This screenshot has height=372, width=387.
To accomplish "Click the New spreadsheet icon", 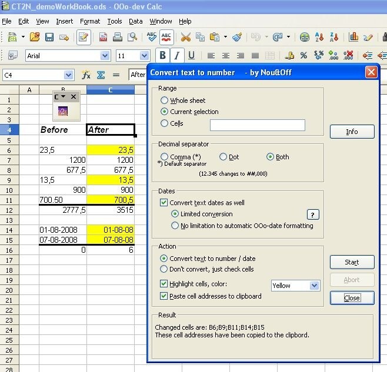I will pos(12,37).
